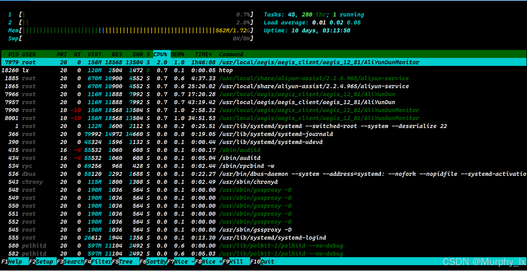Select gssproxy row PID 548
Viewport: 527px width, 271px height.
click(x=264, y=190)
